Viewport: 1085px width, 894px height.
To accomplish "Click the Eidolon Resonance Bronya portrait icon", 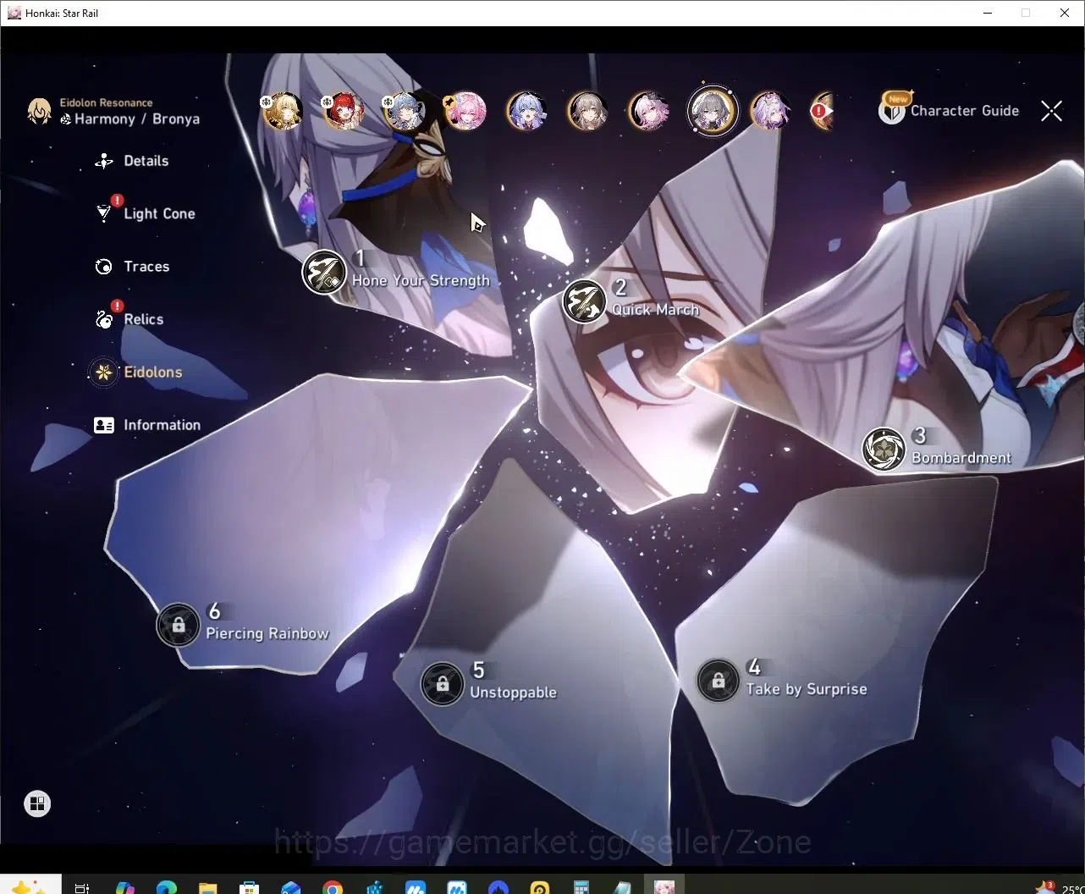I will [x=39, y=111].
